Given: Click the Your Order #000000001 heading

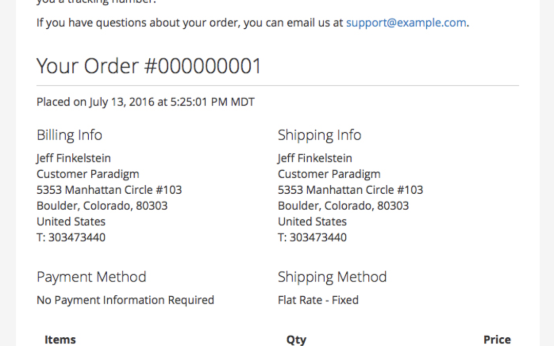Looking at the screenshot, I should pyautogui.click(x=149, y=66).
